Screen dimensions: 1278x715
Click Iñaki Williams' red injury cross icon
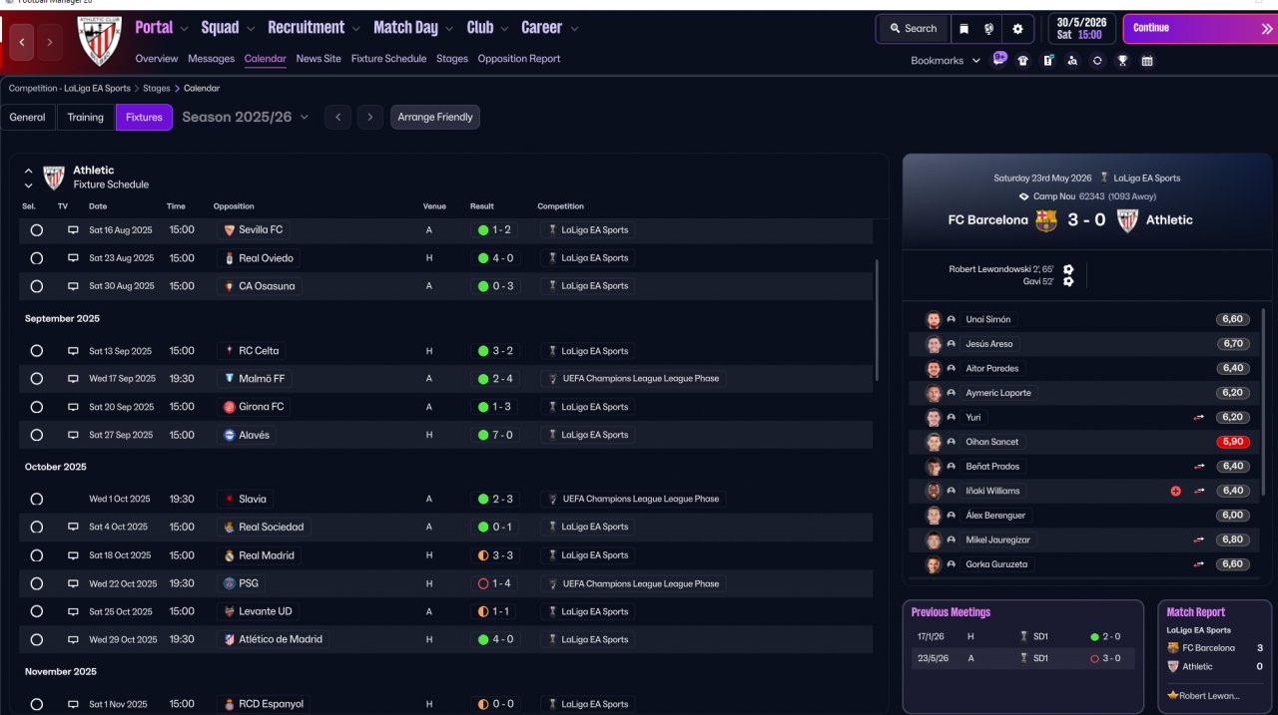pyautogui.click(x=1176, y=491)
